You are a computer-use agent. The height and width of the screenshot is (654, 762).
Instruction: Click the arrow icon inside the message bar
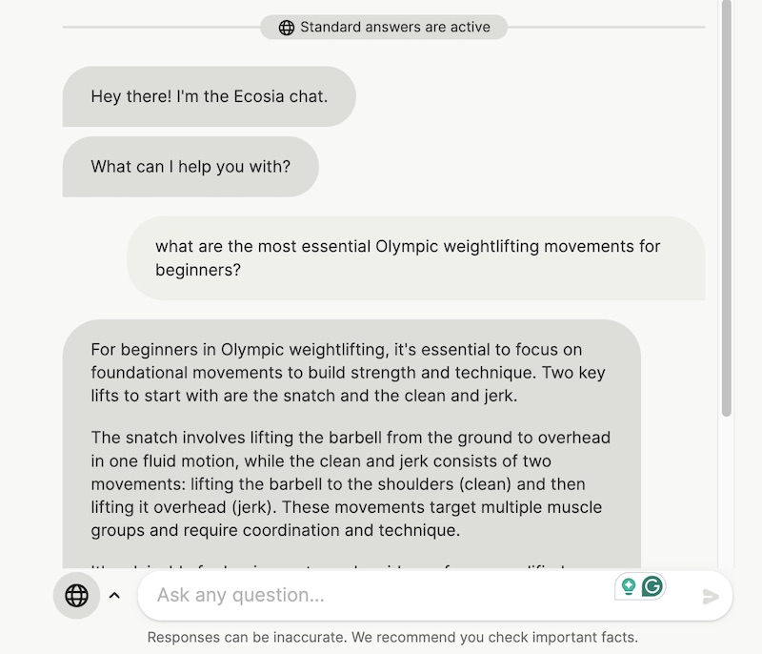712,597
